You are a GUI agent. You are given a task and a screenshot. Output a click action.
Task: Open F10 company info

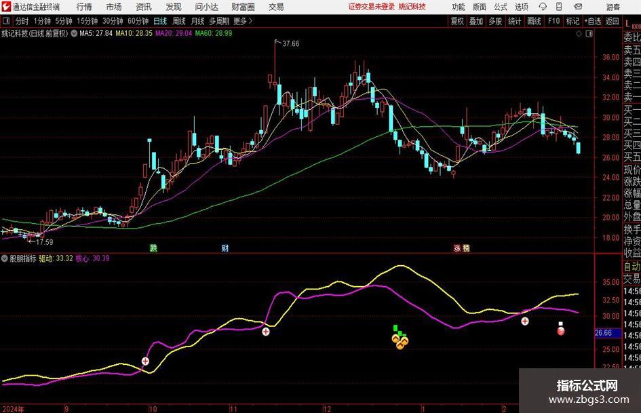pyautogui.click(x=553, y=21)
